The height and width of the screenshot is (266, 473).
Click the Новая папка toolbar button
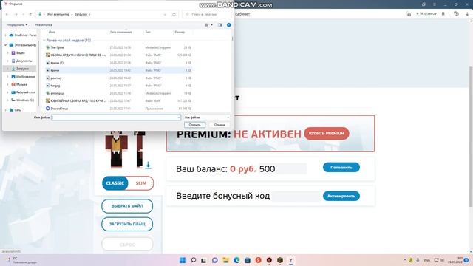pyautogui.click(x=44, y=24)
